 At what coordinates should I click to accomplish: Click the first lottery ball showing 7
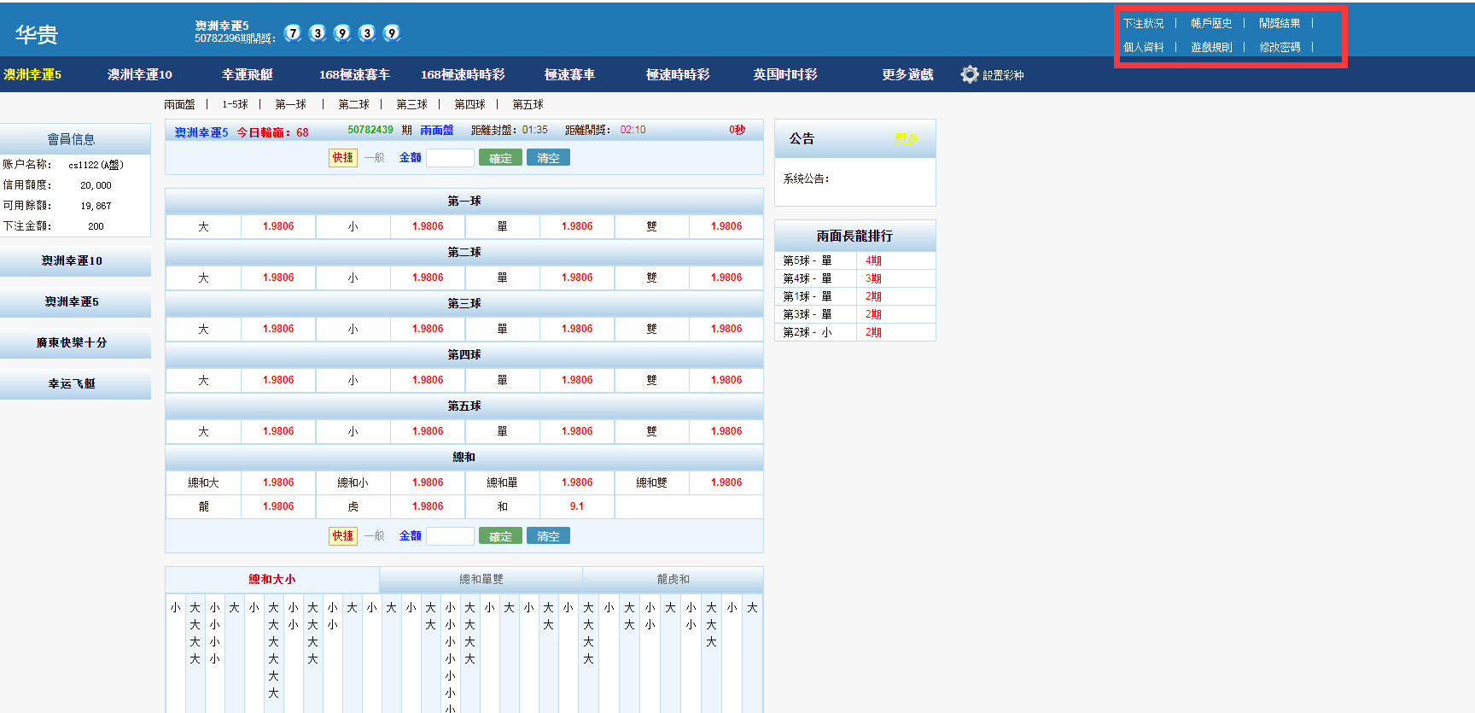pos(293,33)
